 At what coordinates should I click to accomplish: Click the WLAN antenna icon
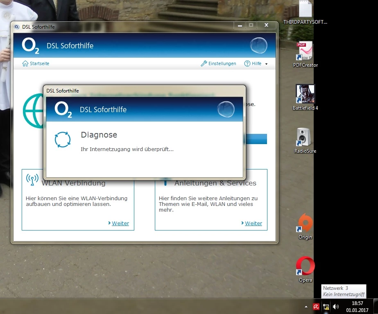(32, 180)
